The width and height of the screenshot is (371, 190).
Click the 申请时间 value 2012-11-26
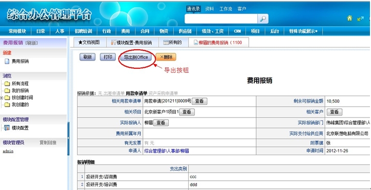coord(337,151)
